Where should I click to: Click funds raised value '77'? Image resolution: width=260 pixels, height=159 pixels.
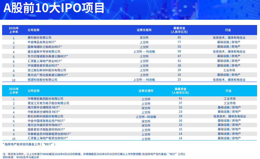tap(179, 42)
